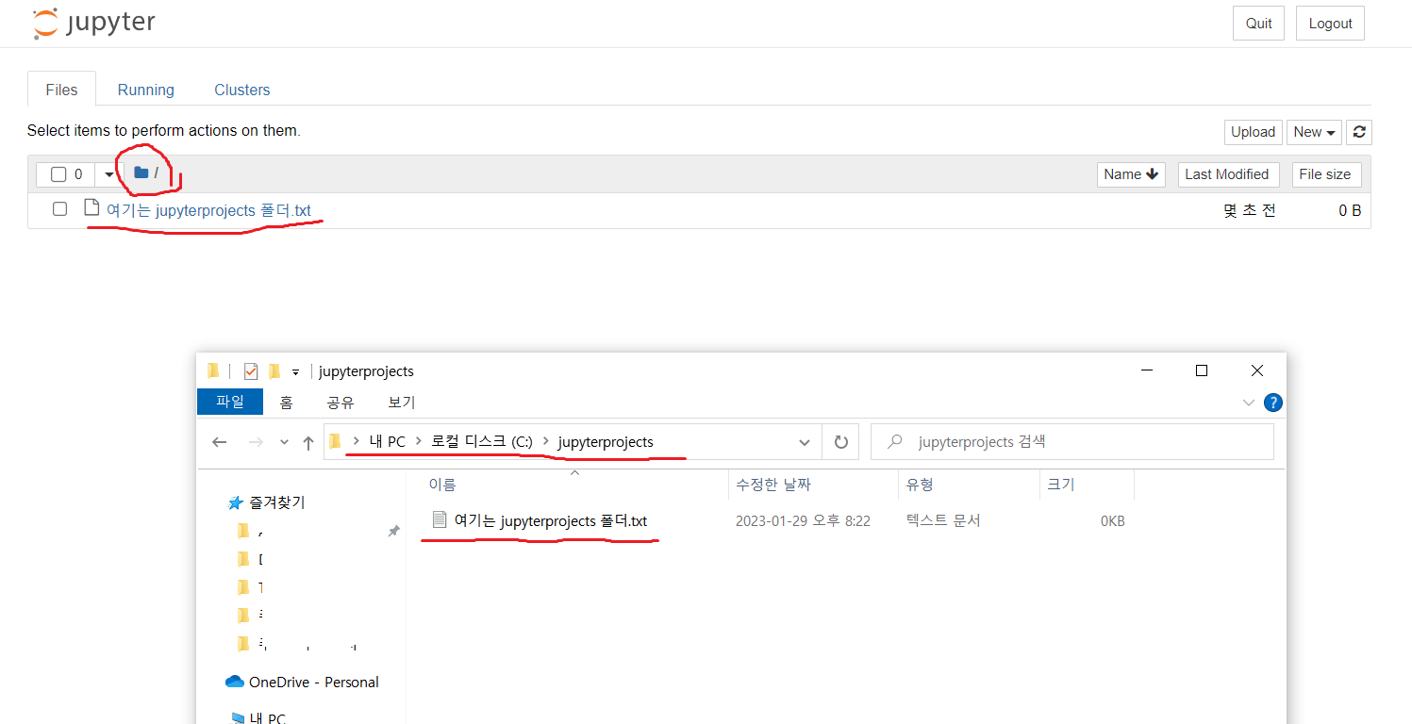Sort Jupyter files by Name
Viewport: 1412px width, 724px height.
tap(1131, 174)
